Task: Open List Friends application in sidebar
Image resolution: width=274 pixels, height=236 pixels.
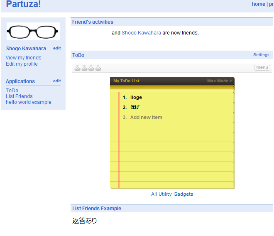Action: tap(19, 96)
